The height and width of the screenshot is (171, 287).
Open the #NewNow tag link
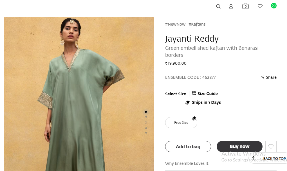pyautogui.click(x=175, y=24)
